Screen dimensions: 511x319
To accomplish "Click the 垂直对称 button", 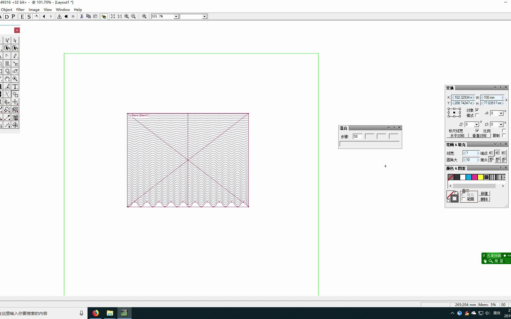I will (479, 136).
